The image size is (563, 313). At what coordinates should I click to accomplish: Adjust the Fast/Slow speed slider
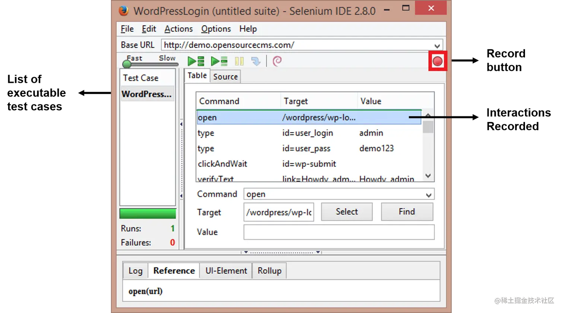(x=127, y=64)
